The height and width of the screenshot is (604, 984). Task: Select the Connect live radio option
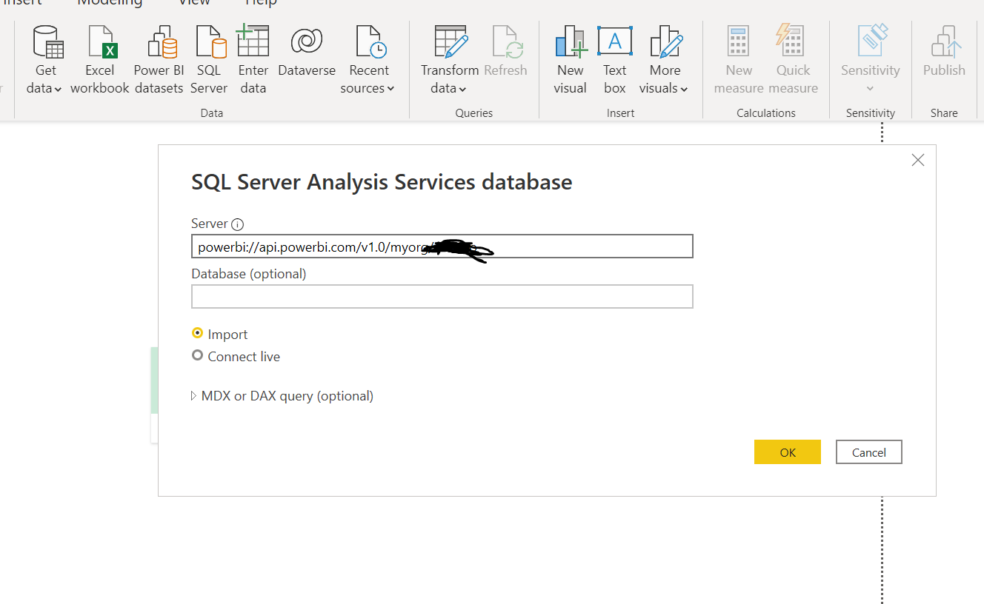coord(197,356)
